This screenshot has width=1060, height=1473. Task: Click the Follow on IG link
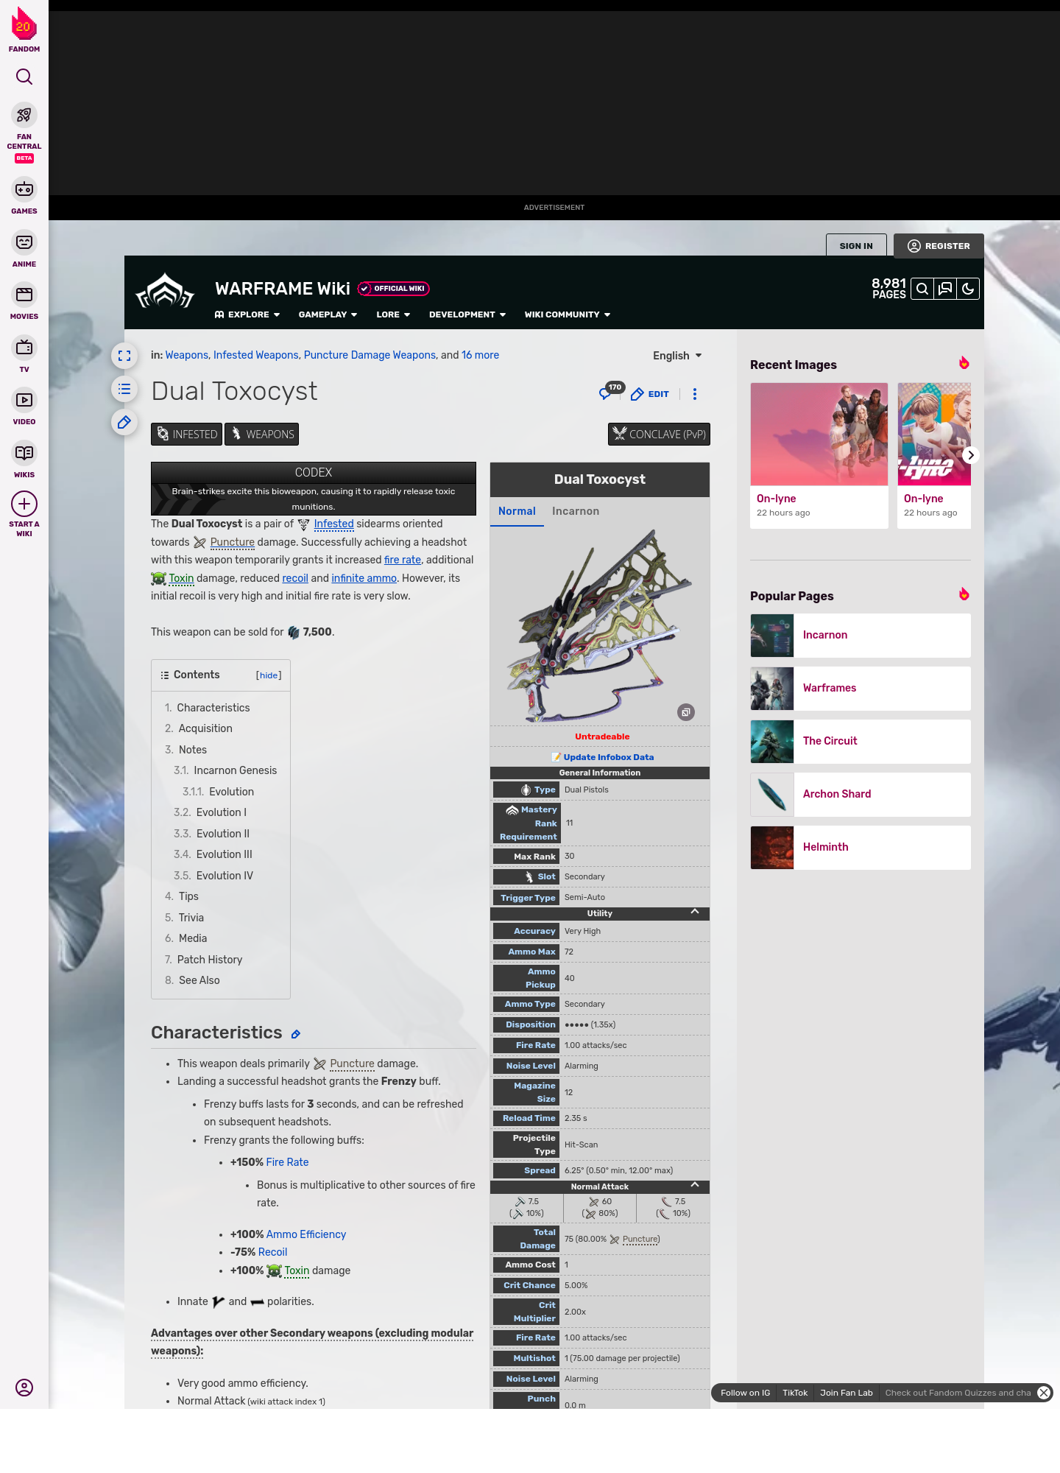click(x=745, y=1393)
